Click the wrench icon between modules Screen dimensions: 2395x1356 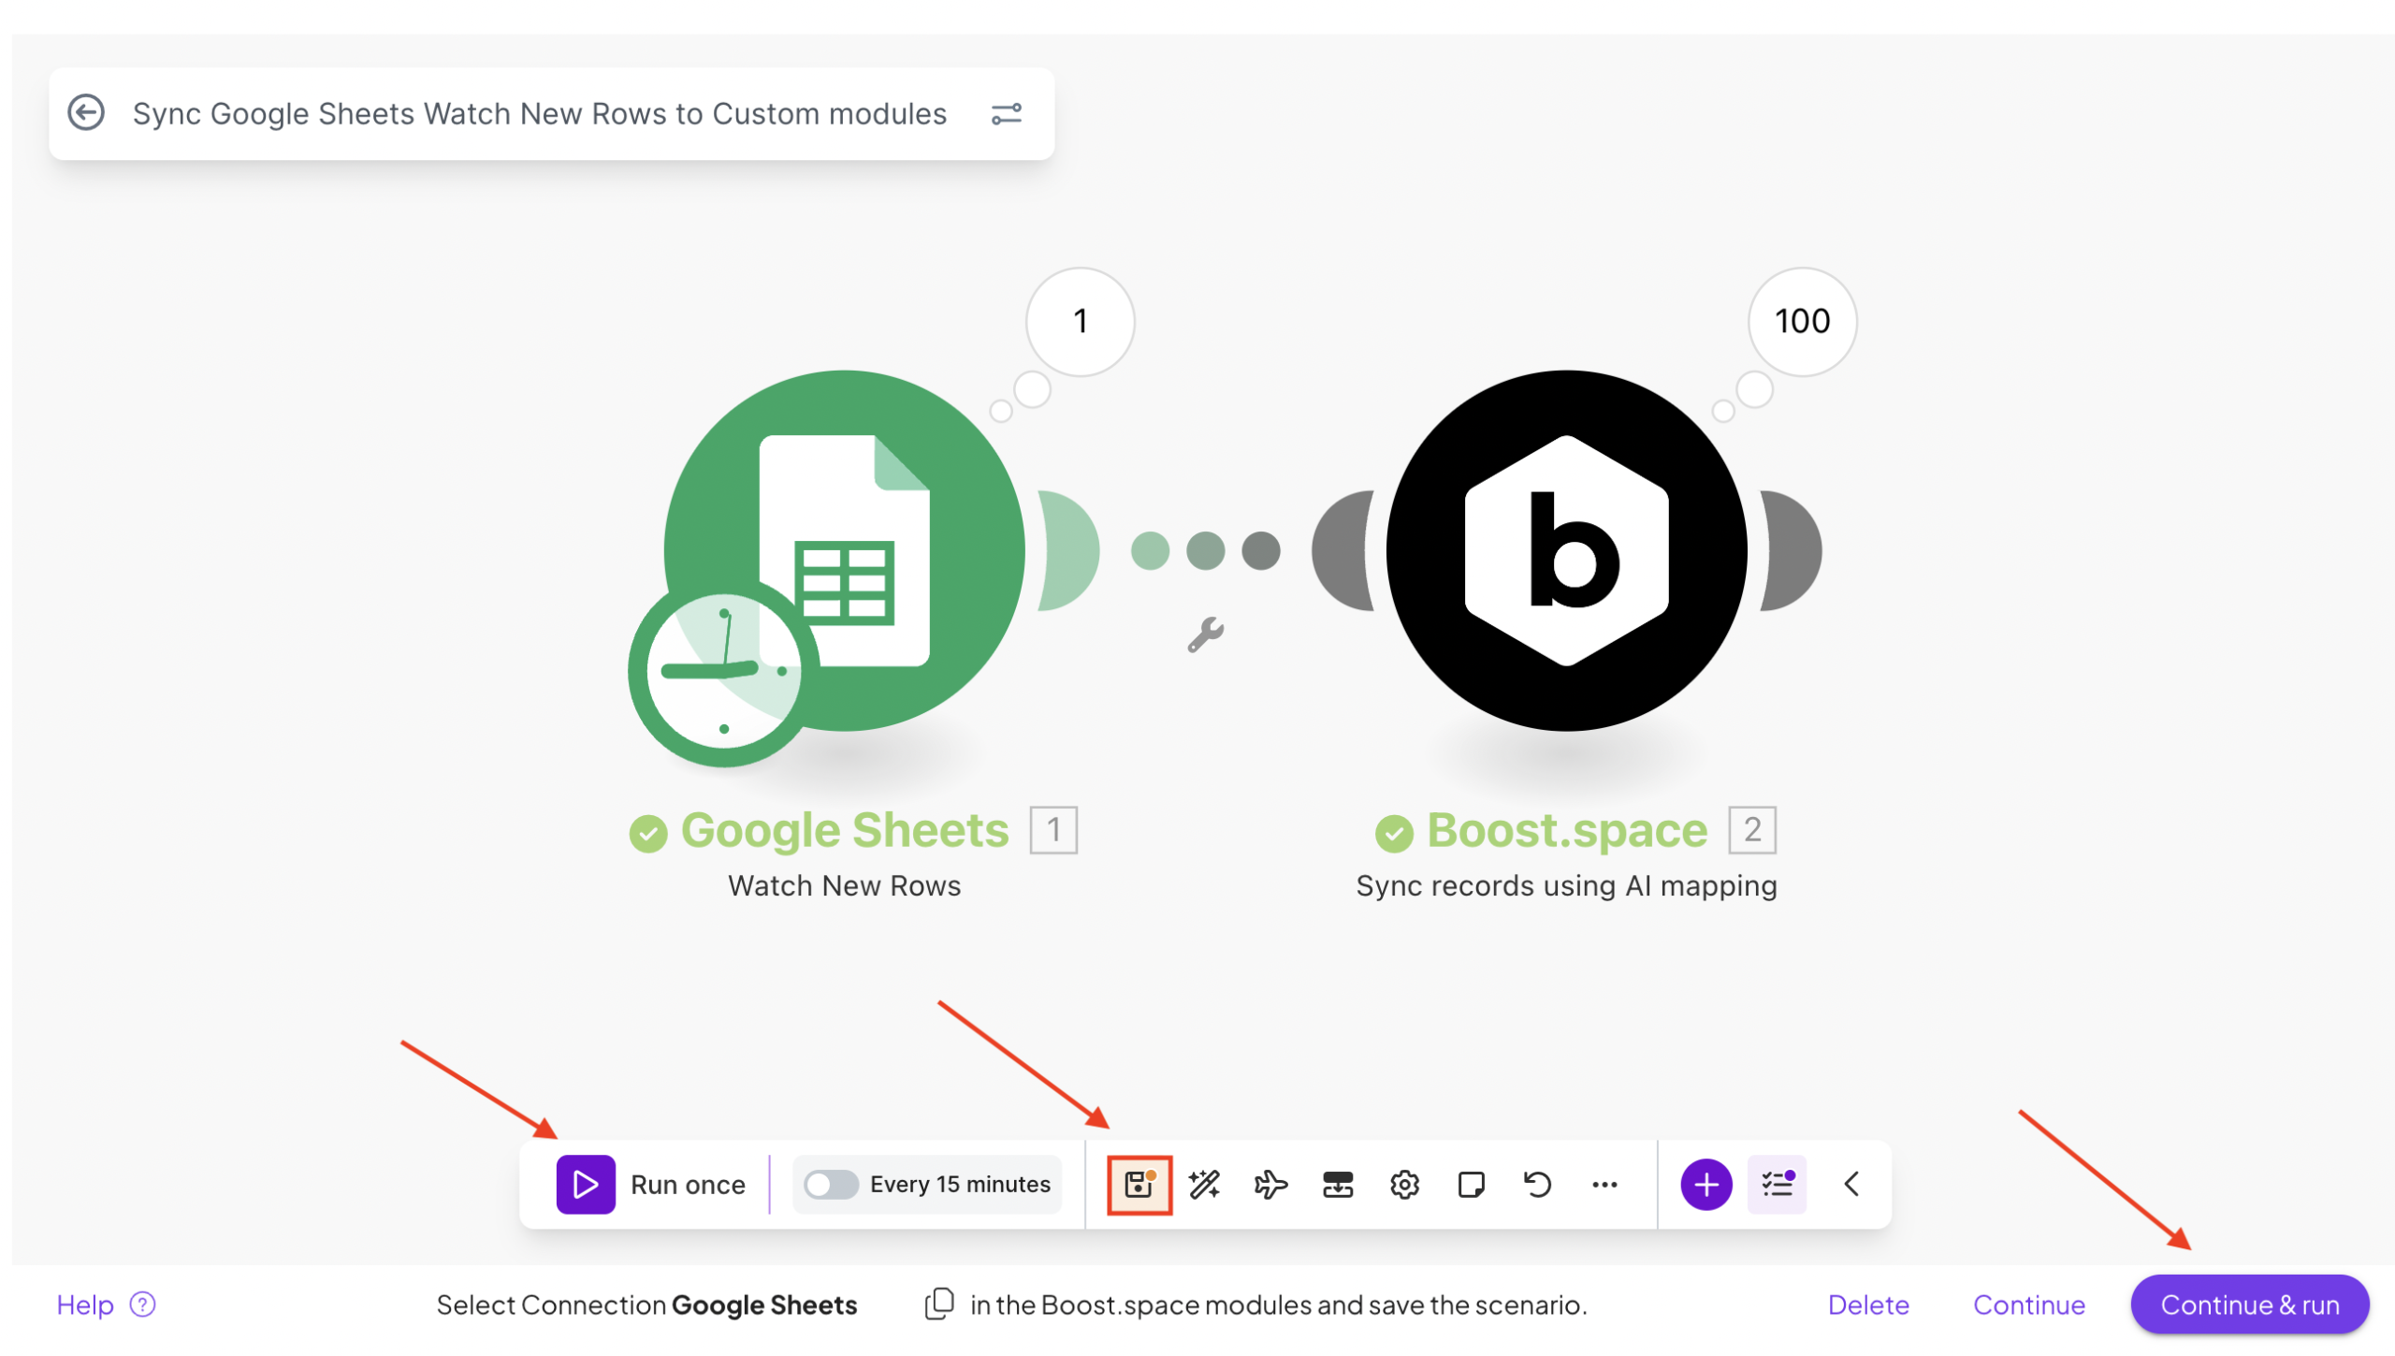(x=1206, y=634)
